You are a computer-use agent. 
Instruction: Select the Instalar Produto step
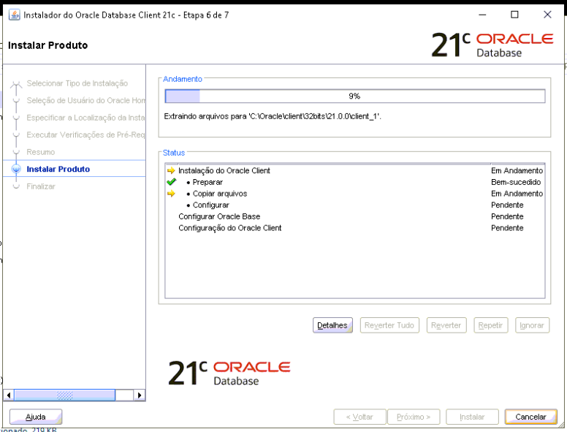pyautogui.click(x=58, y=169)
